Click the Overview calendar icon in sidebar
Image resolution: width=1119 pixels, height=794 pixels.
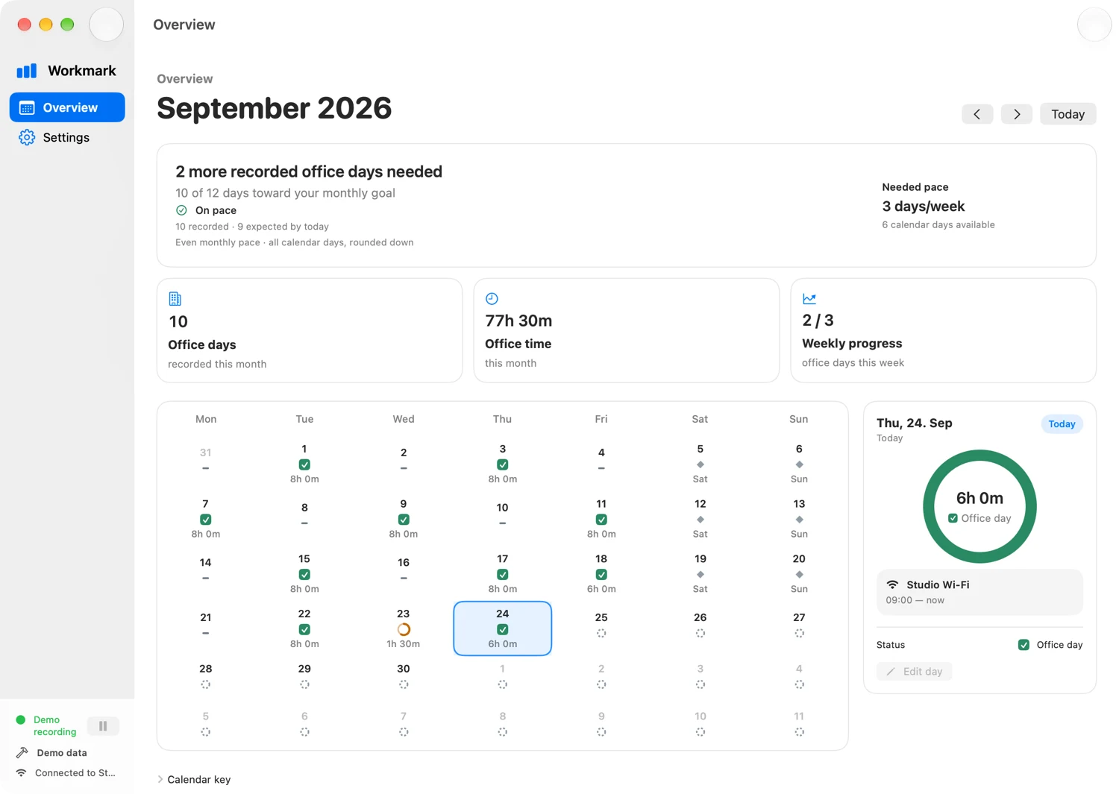(27, 107)
